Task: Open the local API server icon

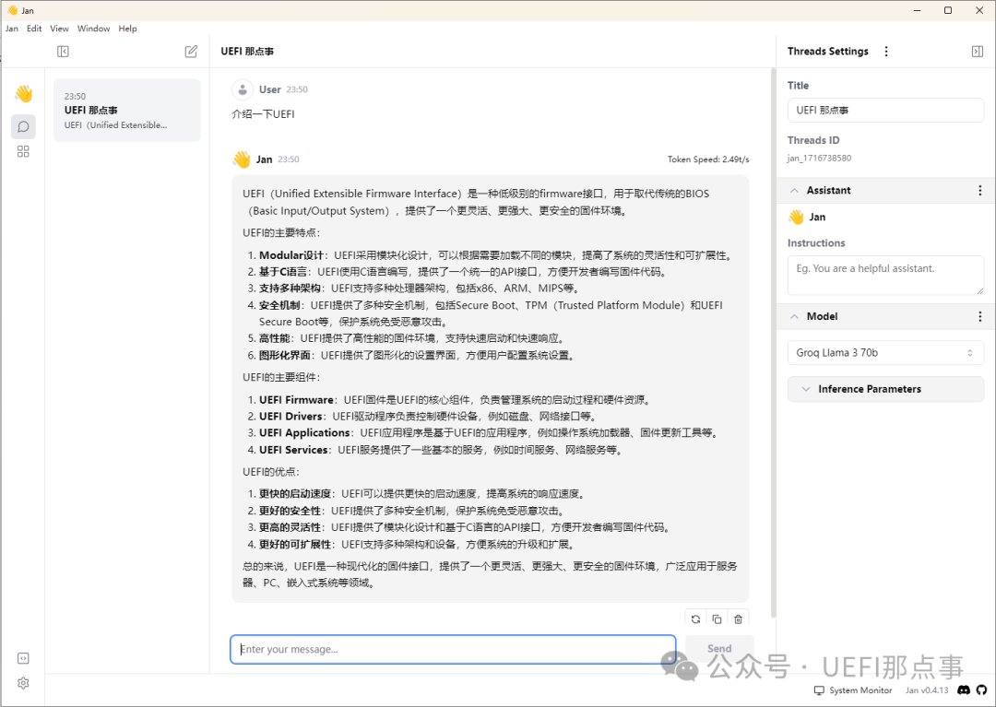Action: tap(23, 658)
